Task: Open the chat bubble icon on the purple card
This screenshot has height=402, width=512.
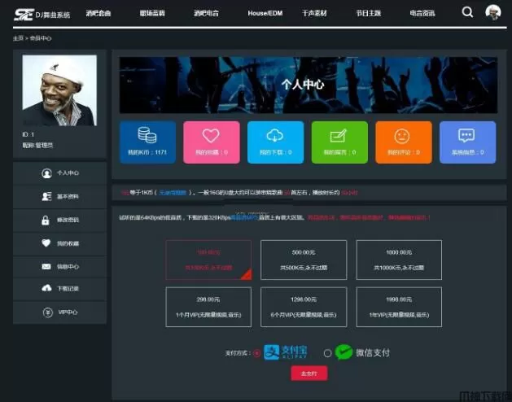Action: 466,135
